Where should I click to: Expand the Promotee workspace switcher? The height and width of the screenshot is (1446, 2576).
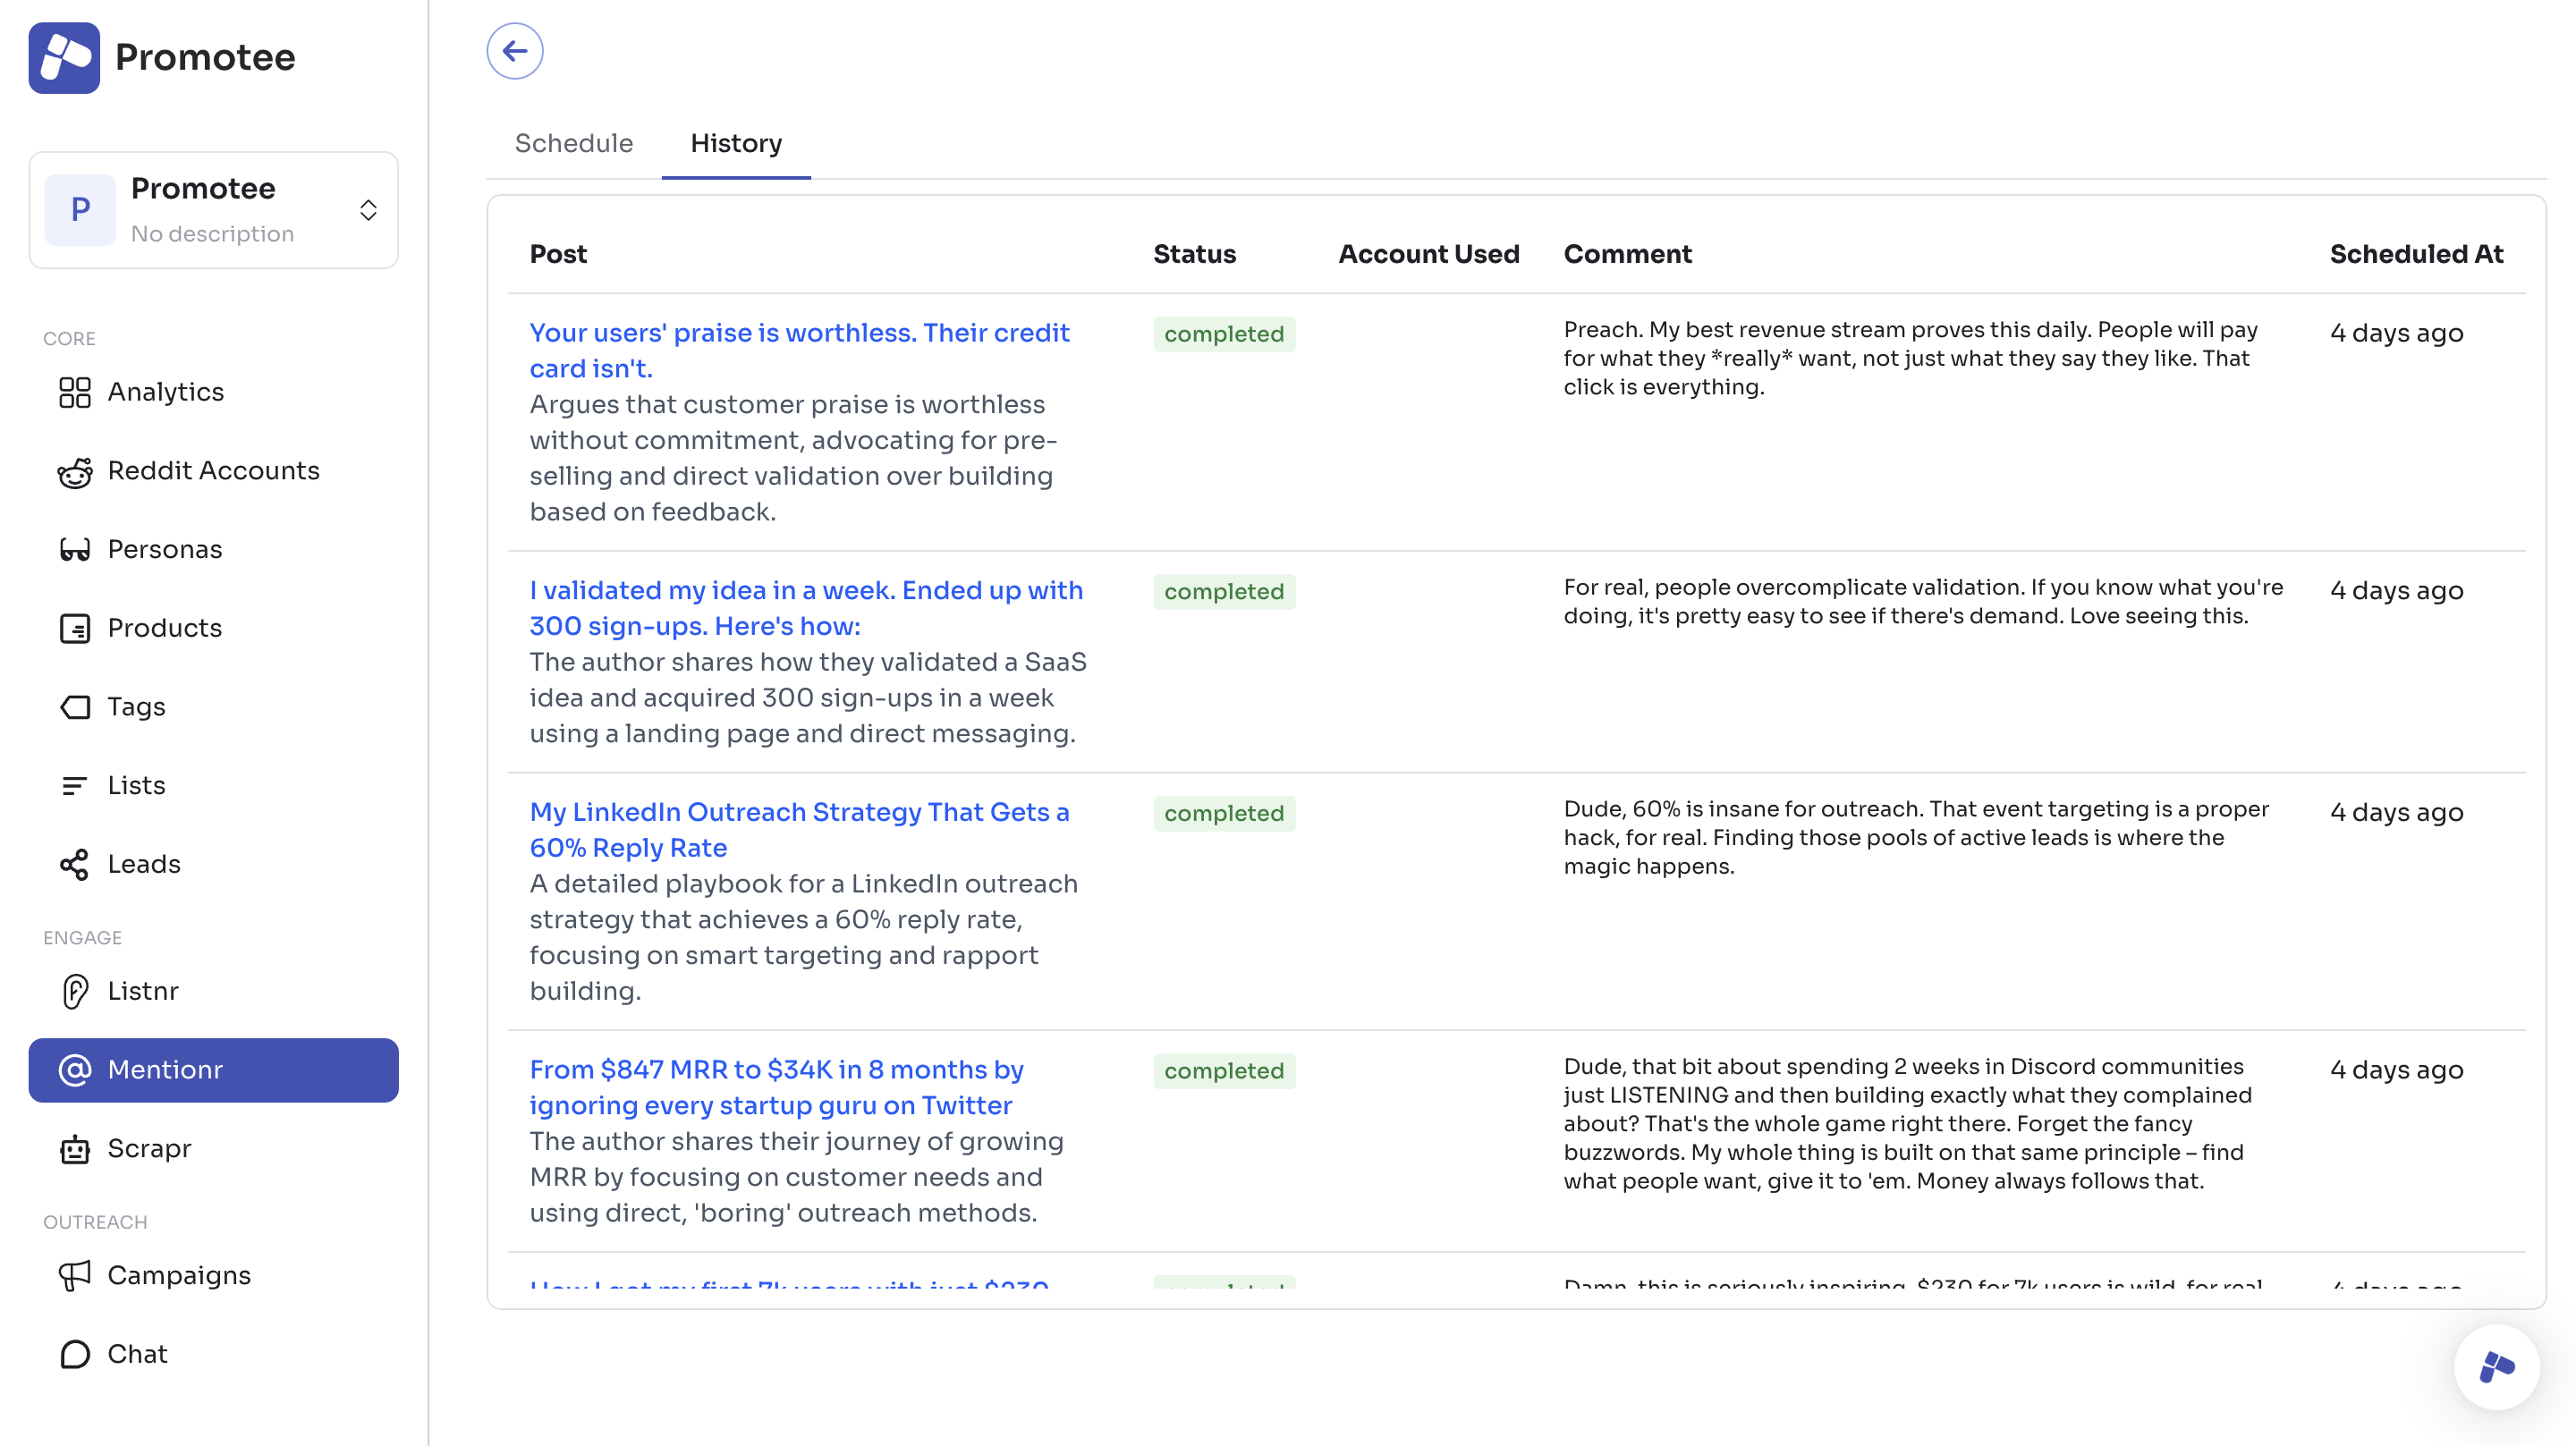[368, 210]
